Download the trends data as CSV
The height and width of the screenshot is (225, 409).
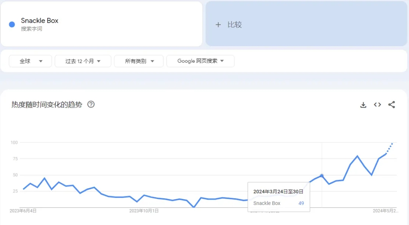(x=363, y=105)
